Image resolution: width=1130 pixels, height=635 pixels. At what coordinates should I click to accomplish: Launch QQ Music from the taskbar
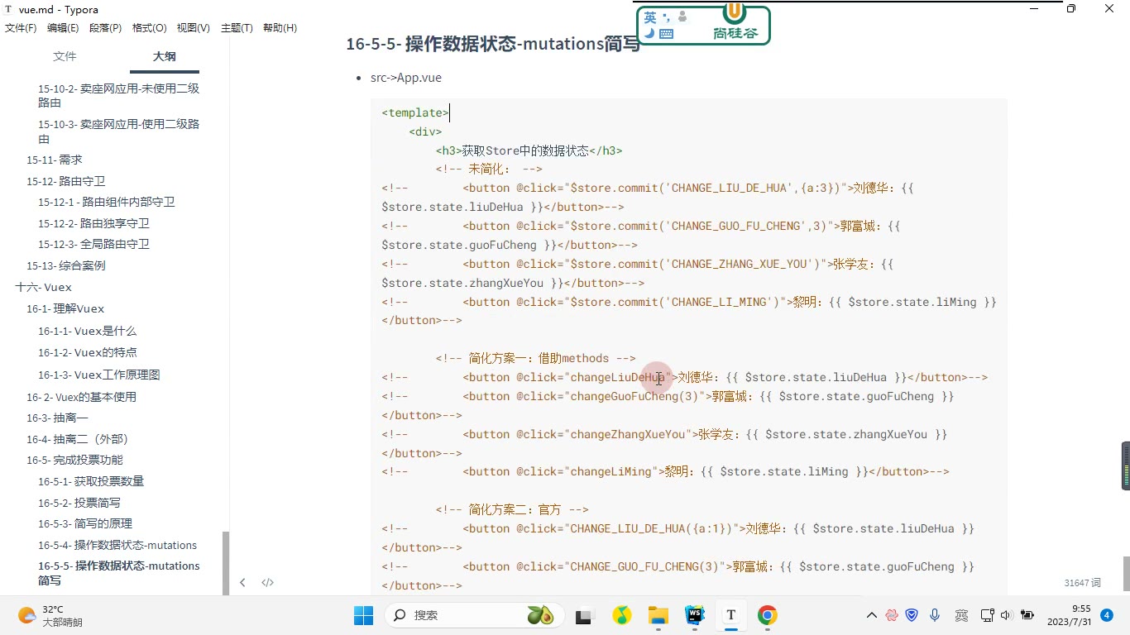(622, 615)
